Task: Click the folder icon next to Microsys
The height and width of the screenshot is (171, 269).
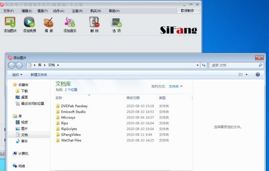Action: 58,117
